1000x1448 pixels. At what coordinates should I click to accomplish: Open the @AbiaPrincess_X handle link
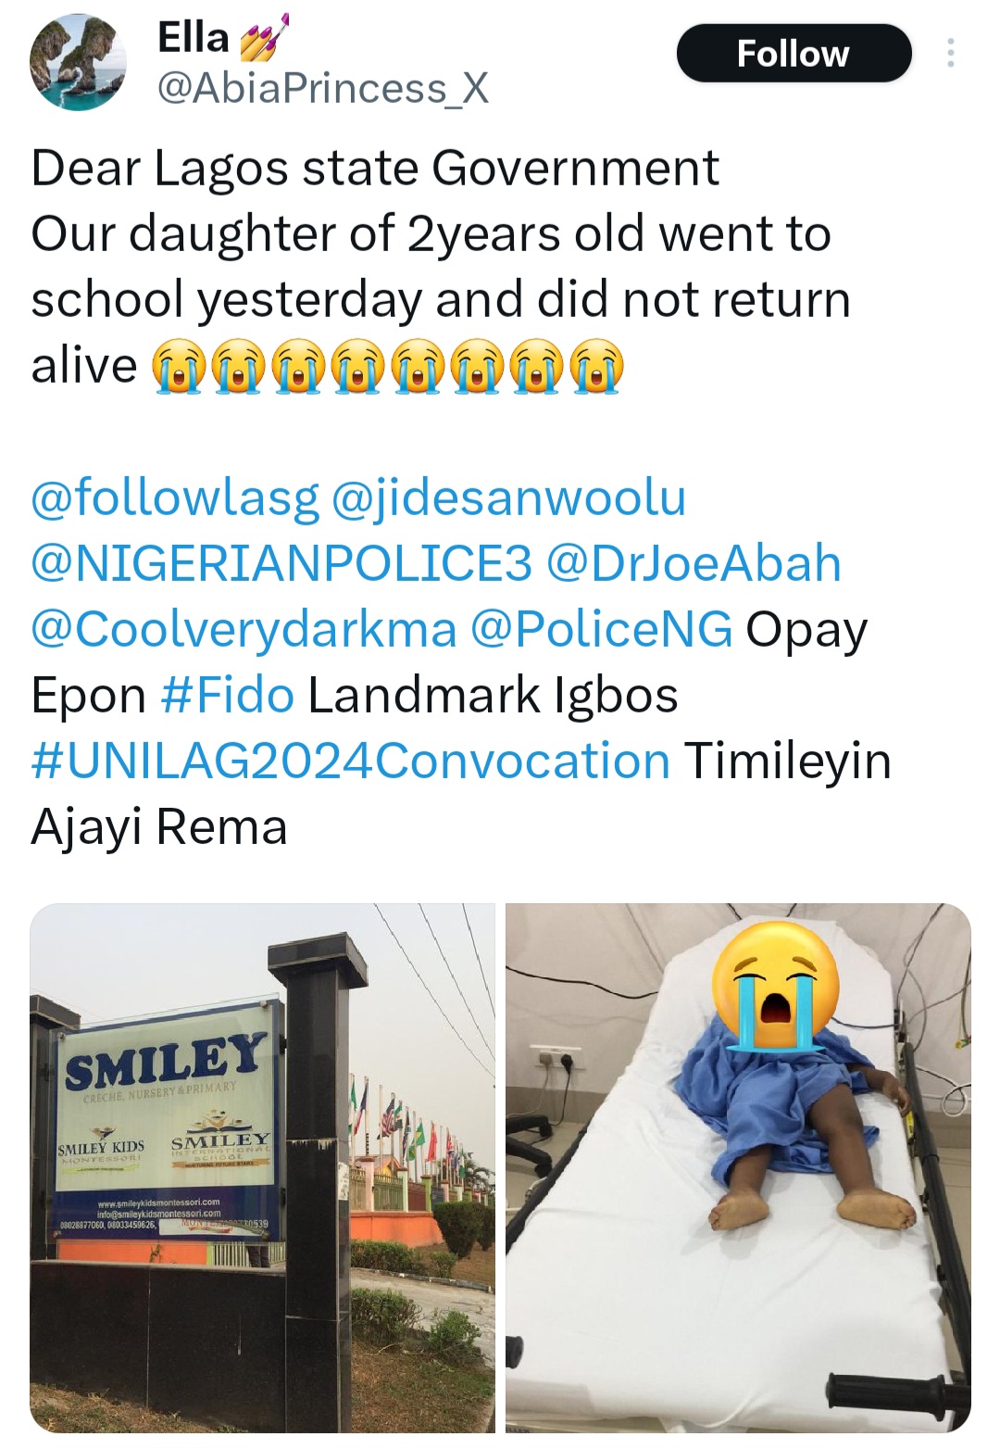click(x=323, y=89)
